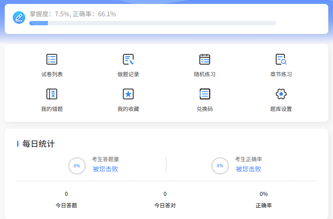Click the 掌握度 and 正确率 summary text
The width and height of the screenshot is (333, 219).
(73, 14)
